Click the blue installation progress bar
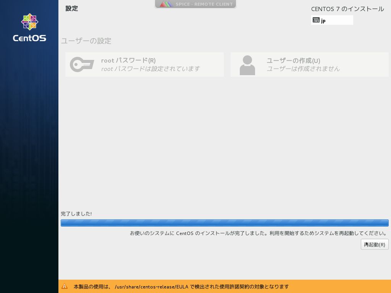 [225, 223]
